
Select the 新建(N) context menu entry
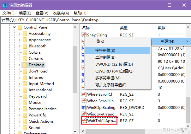171,41
